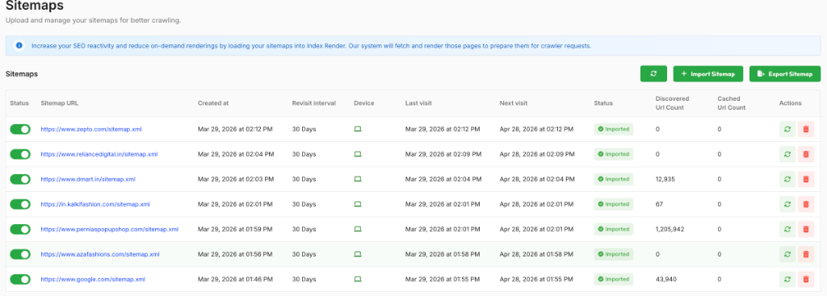Click the Discovered Url Count column header
This screenshot has width=827, height=296.
[673, 102]
